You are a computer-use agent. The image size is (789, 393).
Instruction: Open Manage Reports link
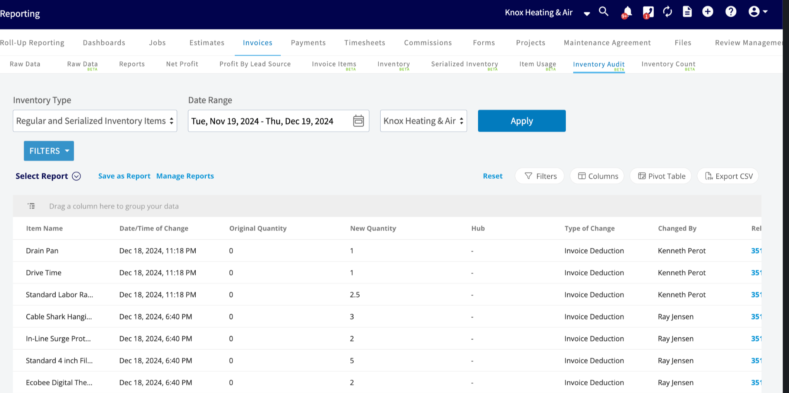coord(185,176)
